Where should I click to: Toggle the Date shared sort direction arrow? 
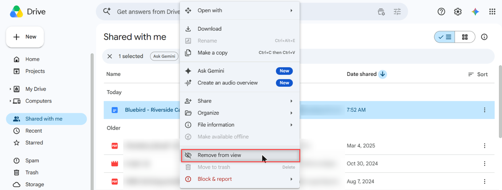(x=382, y=74)
